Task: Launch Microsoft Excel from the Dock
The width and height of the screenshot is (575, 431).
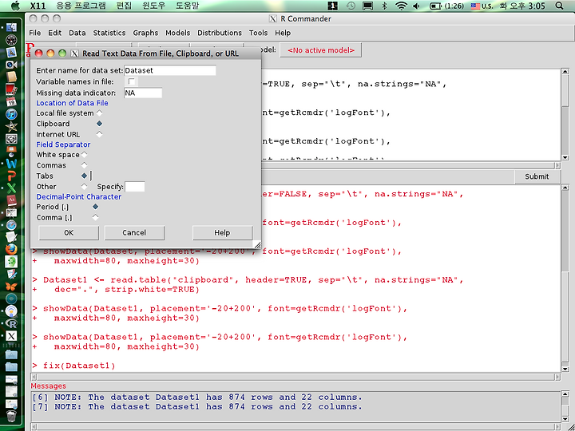Action: 11,188
